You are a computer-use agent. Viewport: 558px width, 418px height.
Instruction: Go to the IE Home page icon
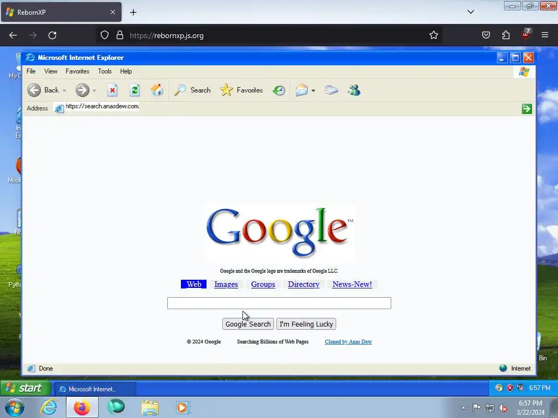pos(157,90)
